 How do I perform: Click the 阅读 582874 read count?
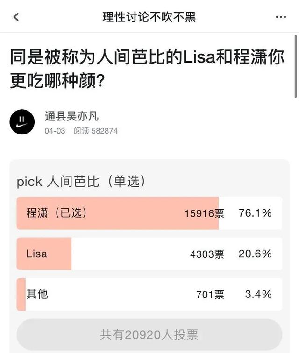(95, 131)
